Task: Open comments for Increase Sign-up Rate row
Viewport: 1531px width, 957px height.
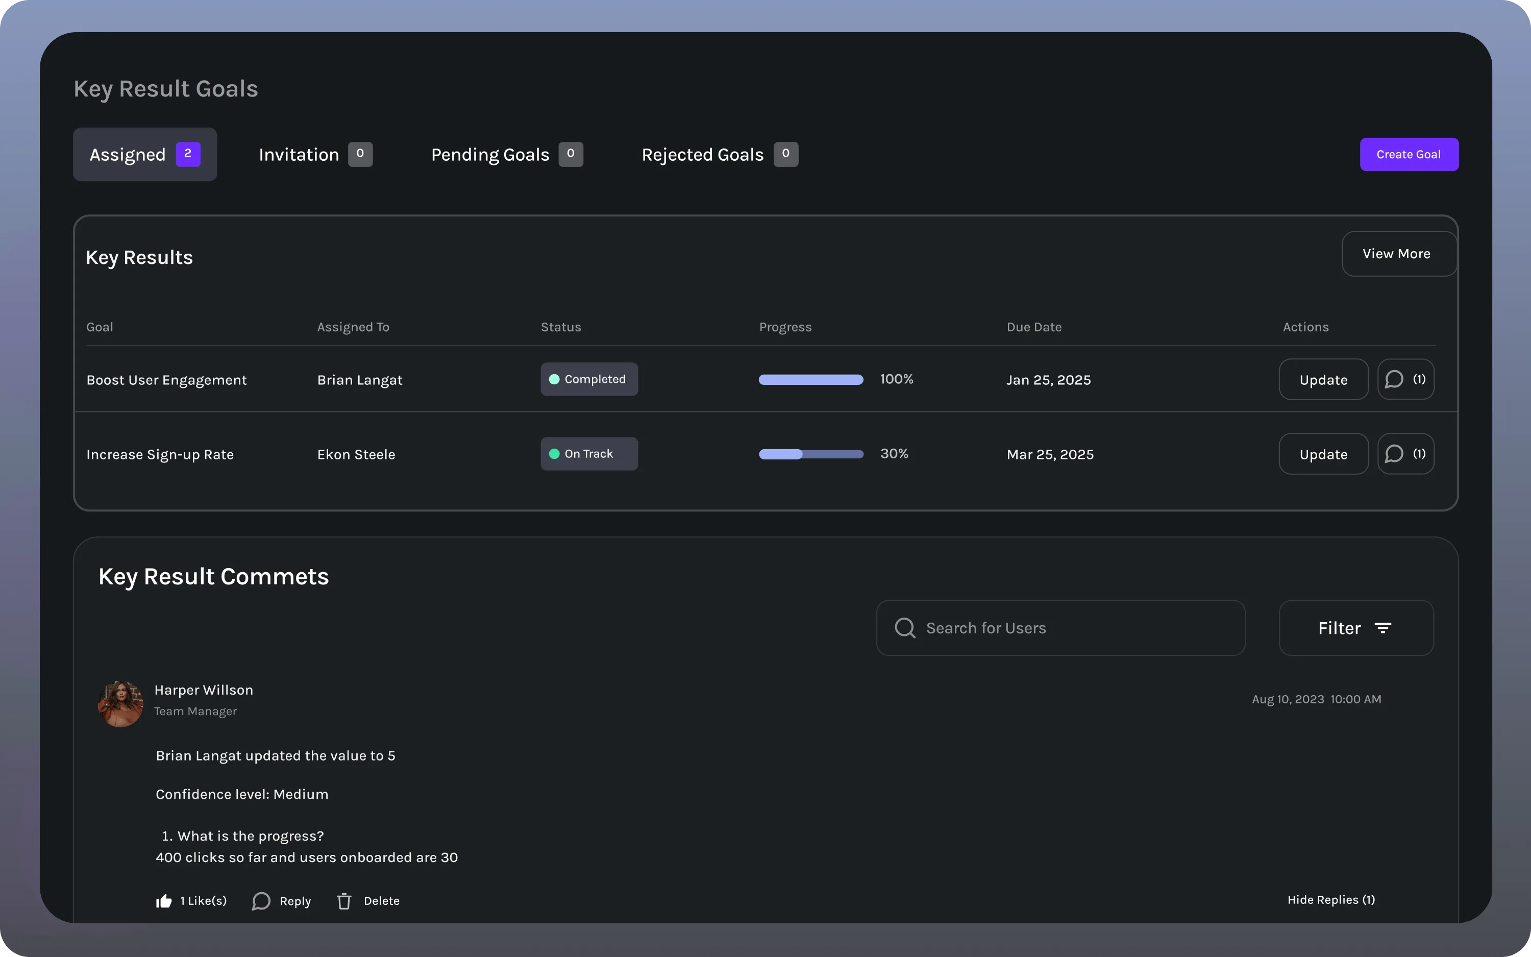Action: tap(1405, 454)
